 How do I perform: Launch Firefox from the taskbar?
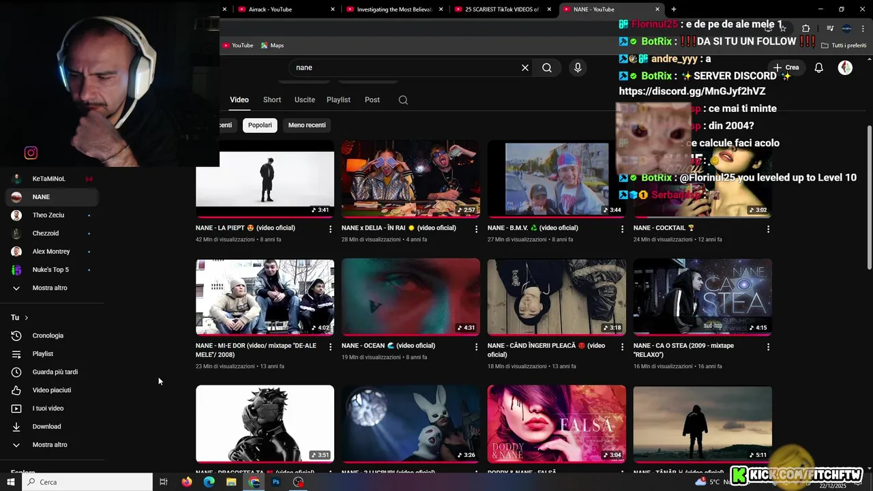tap(187, 481)
